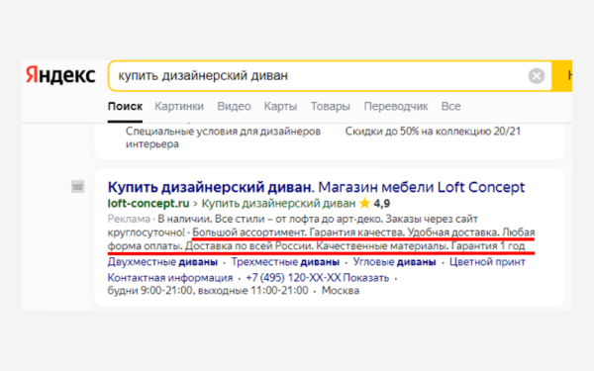Click 'Специальные условия для дизайнеров интерьера' text
Image resolution: width=594 pixels, height=371 pixels.
pos(223,138)
